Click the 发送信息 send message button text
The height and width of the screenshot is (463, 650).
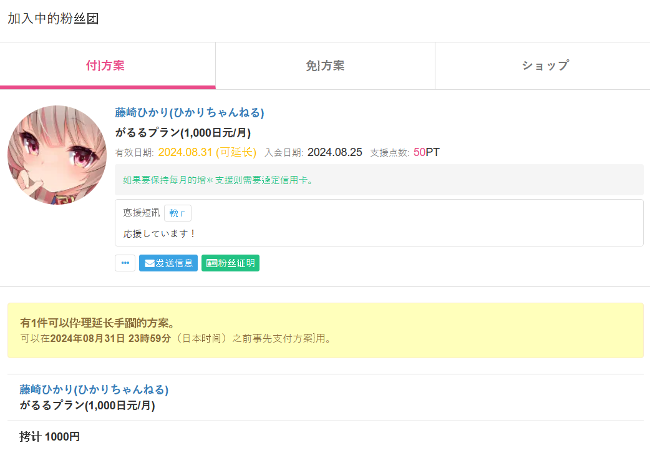pyautogui.click(x=174, y=263)
